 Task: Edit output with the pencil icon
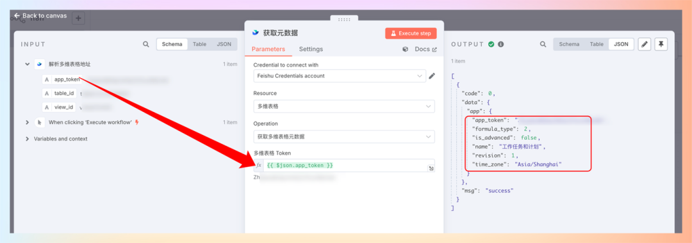click(645, 45)
